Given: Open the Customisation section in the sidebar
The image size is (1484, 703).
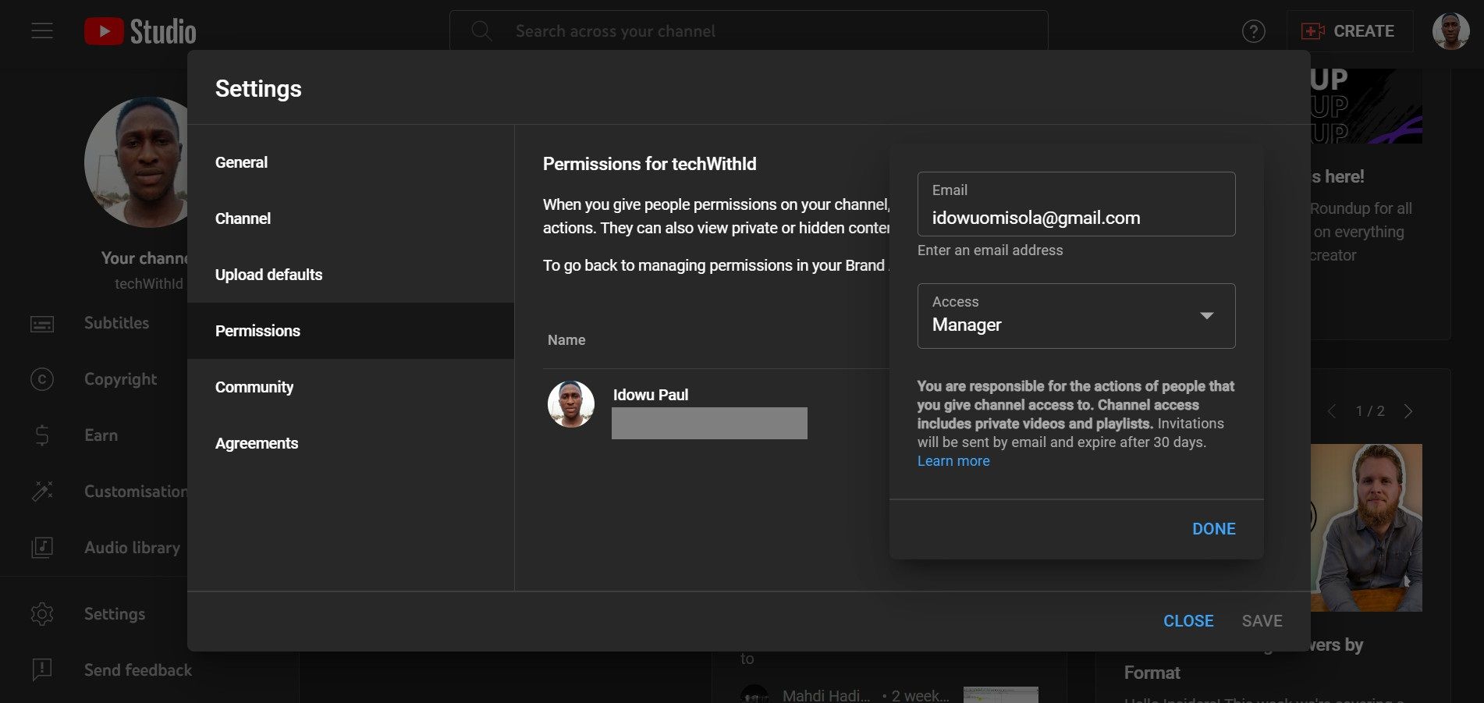Looking at the screenshot, I should (134, 491).
